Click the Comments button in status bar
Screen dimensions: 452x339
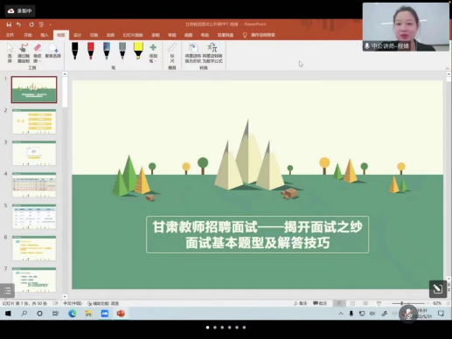320,303
